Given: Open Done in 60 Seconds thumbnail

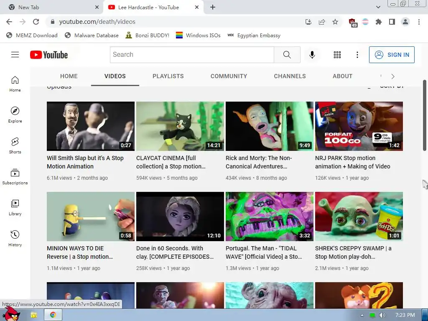Looking at the screenshot, I should [180, 217].
